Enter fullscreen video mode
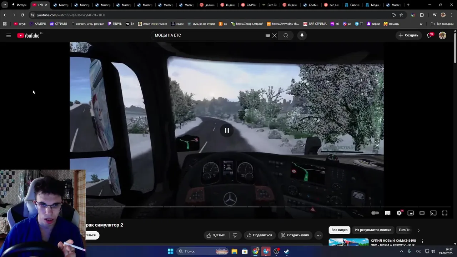The image size is (457, 257). click(x=445, y=213)
